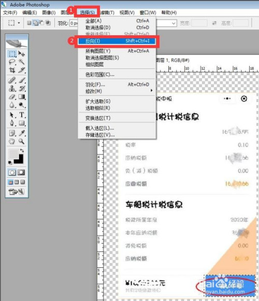Click swap width and height icon
Viewport: 259px width, 301px height.
pyautogui.click(x=214, y=23)
